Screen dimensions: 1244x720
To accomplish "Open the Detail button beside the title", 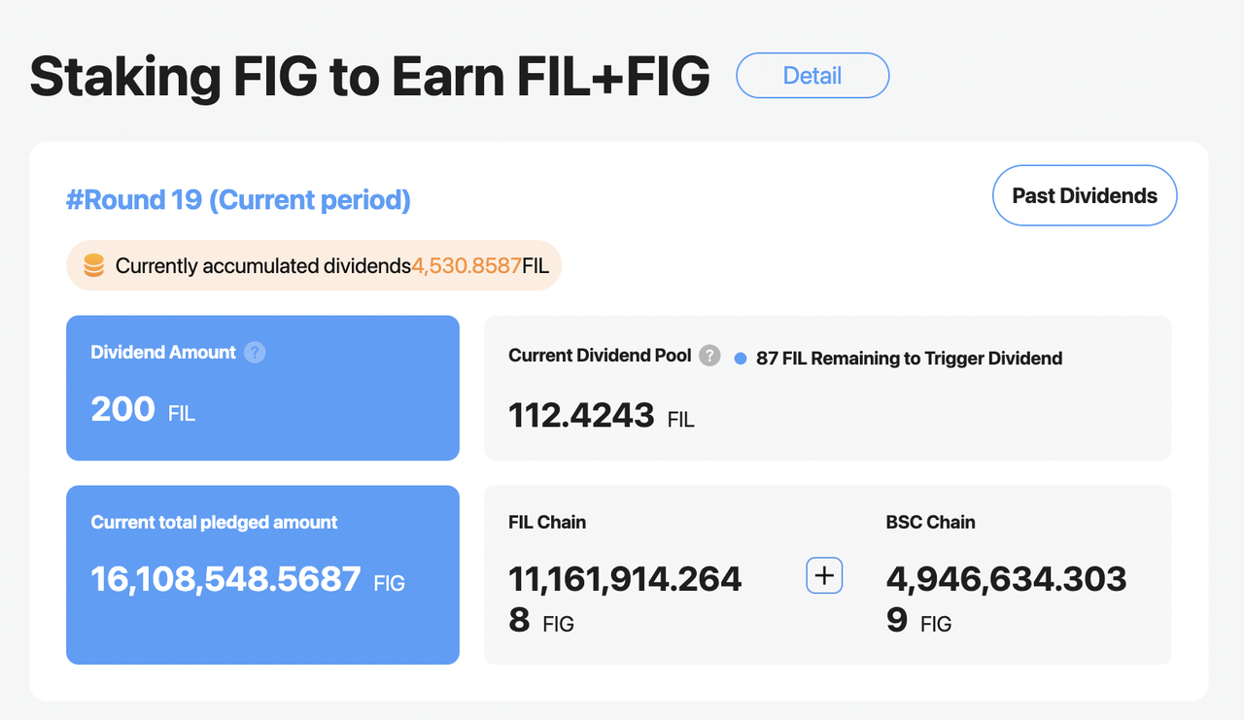I will [x=812, y=76].
